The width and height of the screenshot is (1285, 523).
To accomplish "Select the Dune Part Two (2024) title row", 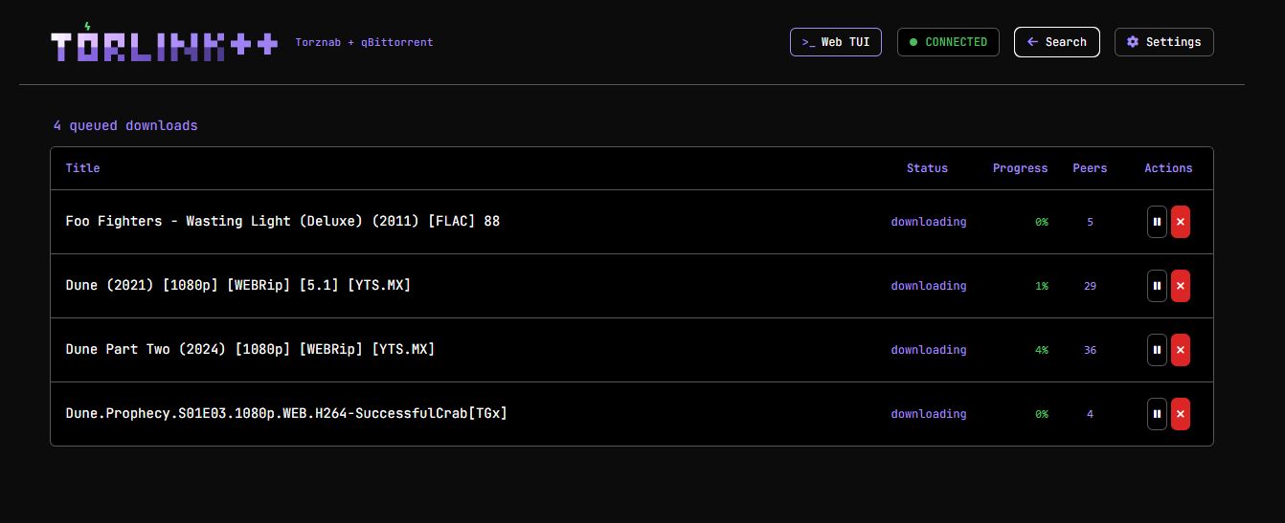I will (632, 350).
